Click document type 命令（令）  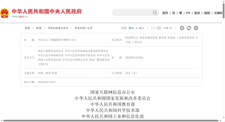(x=131, y=73)
